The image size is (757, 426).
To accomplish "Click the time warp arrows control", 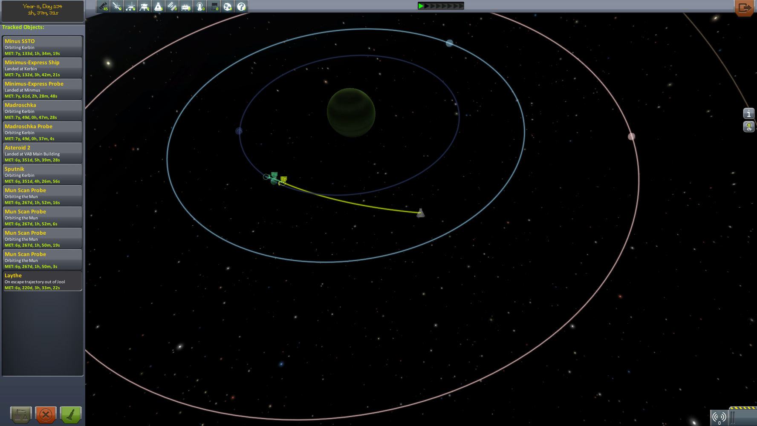I will tap(441, 6).
